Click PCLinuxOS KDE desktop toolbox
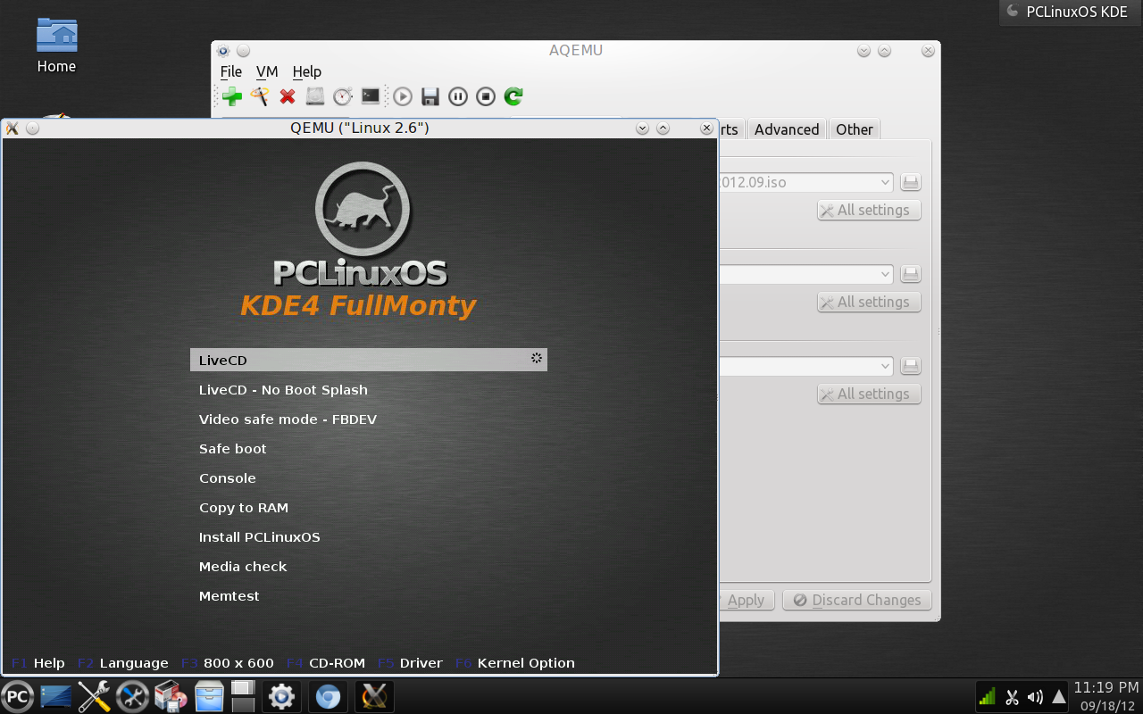1143x714 pixels. pyautogui.click(x=1071, y=12)
